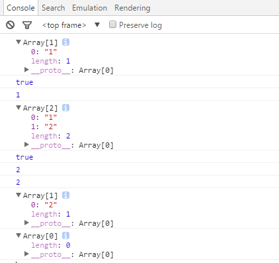Open the Rendering tab
Viewport: 279px width, 263px height.
[x=132, y=8]
